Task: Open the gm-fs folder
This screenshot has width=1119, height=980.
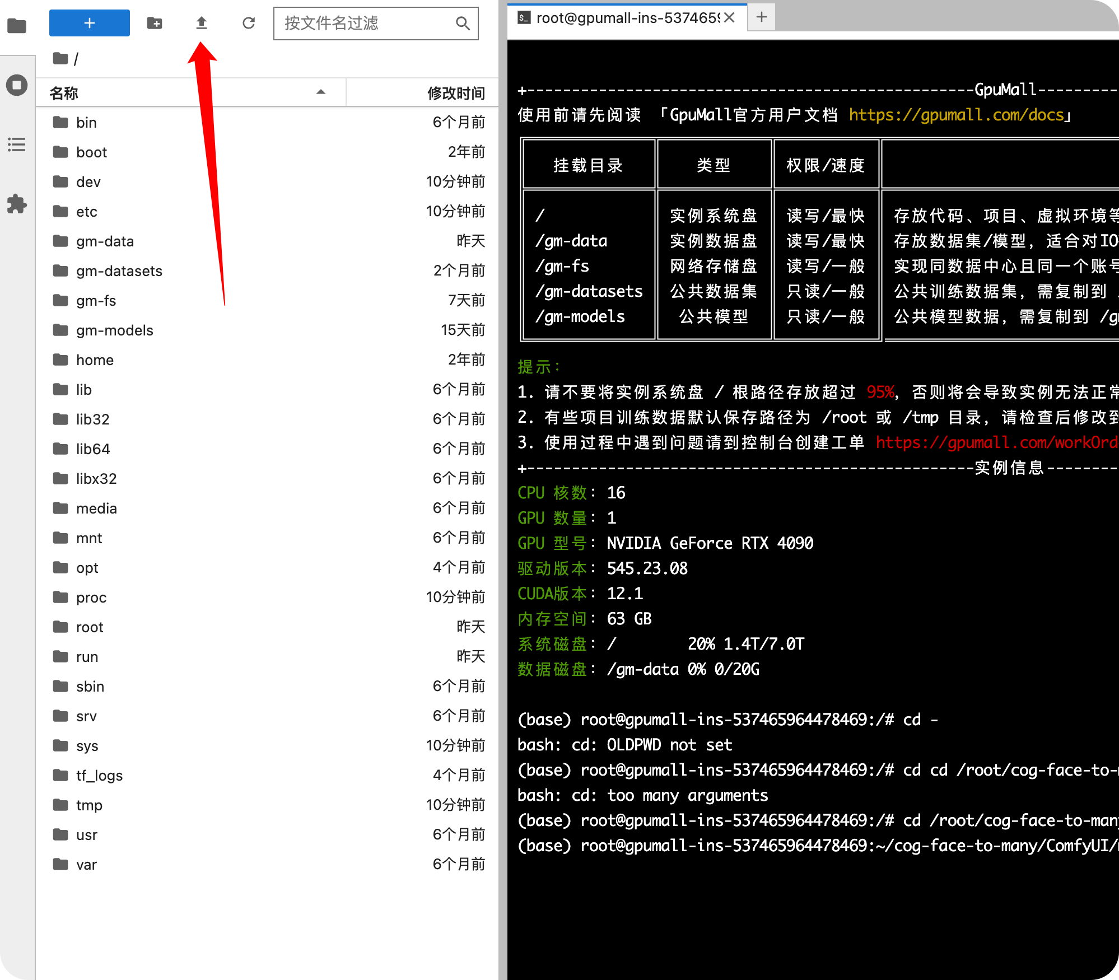Action: (x=267, y=300)
